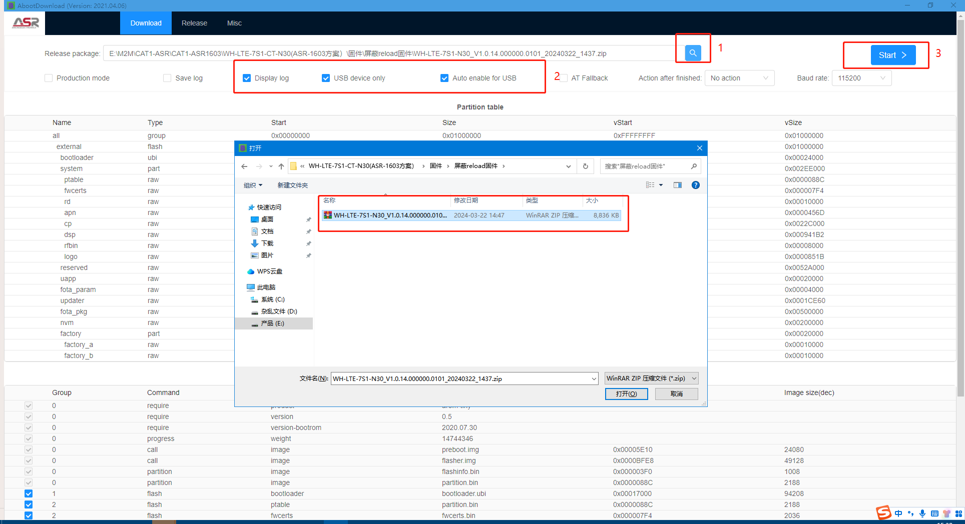Select the WH-LTE-7S1-N30 zip file
The image size is (965, 524).
(390, 215)
